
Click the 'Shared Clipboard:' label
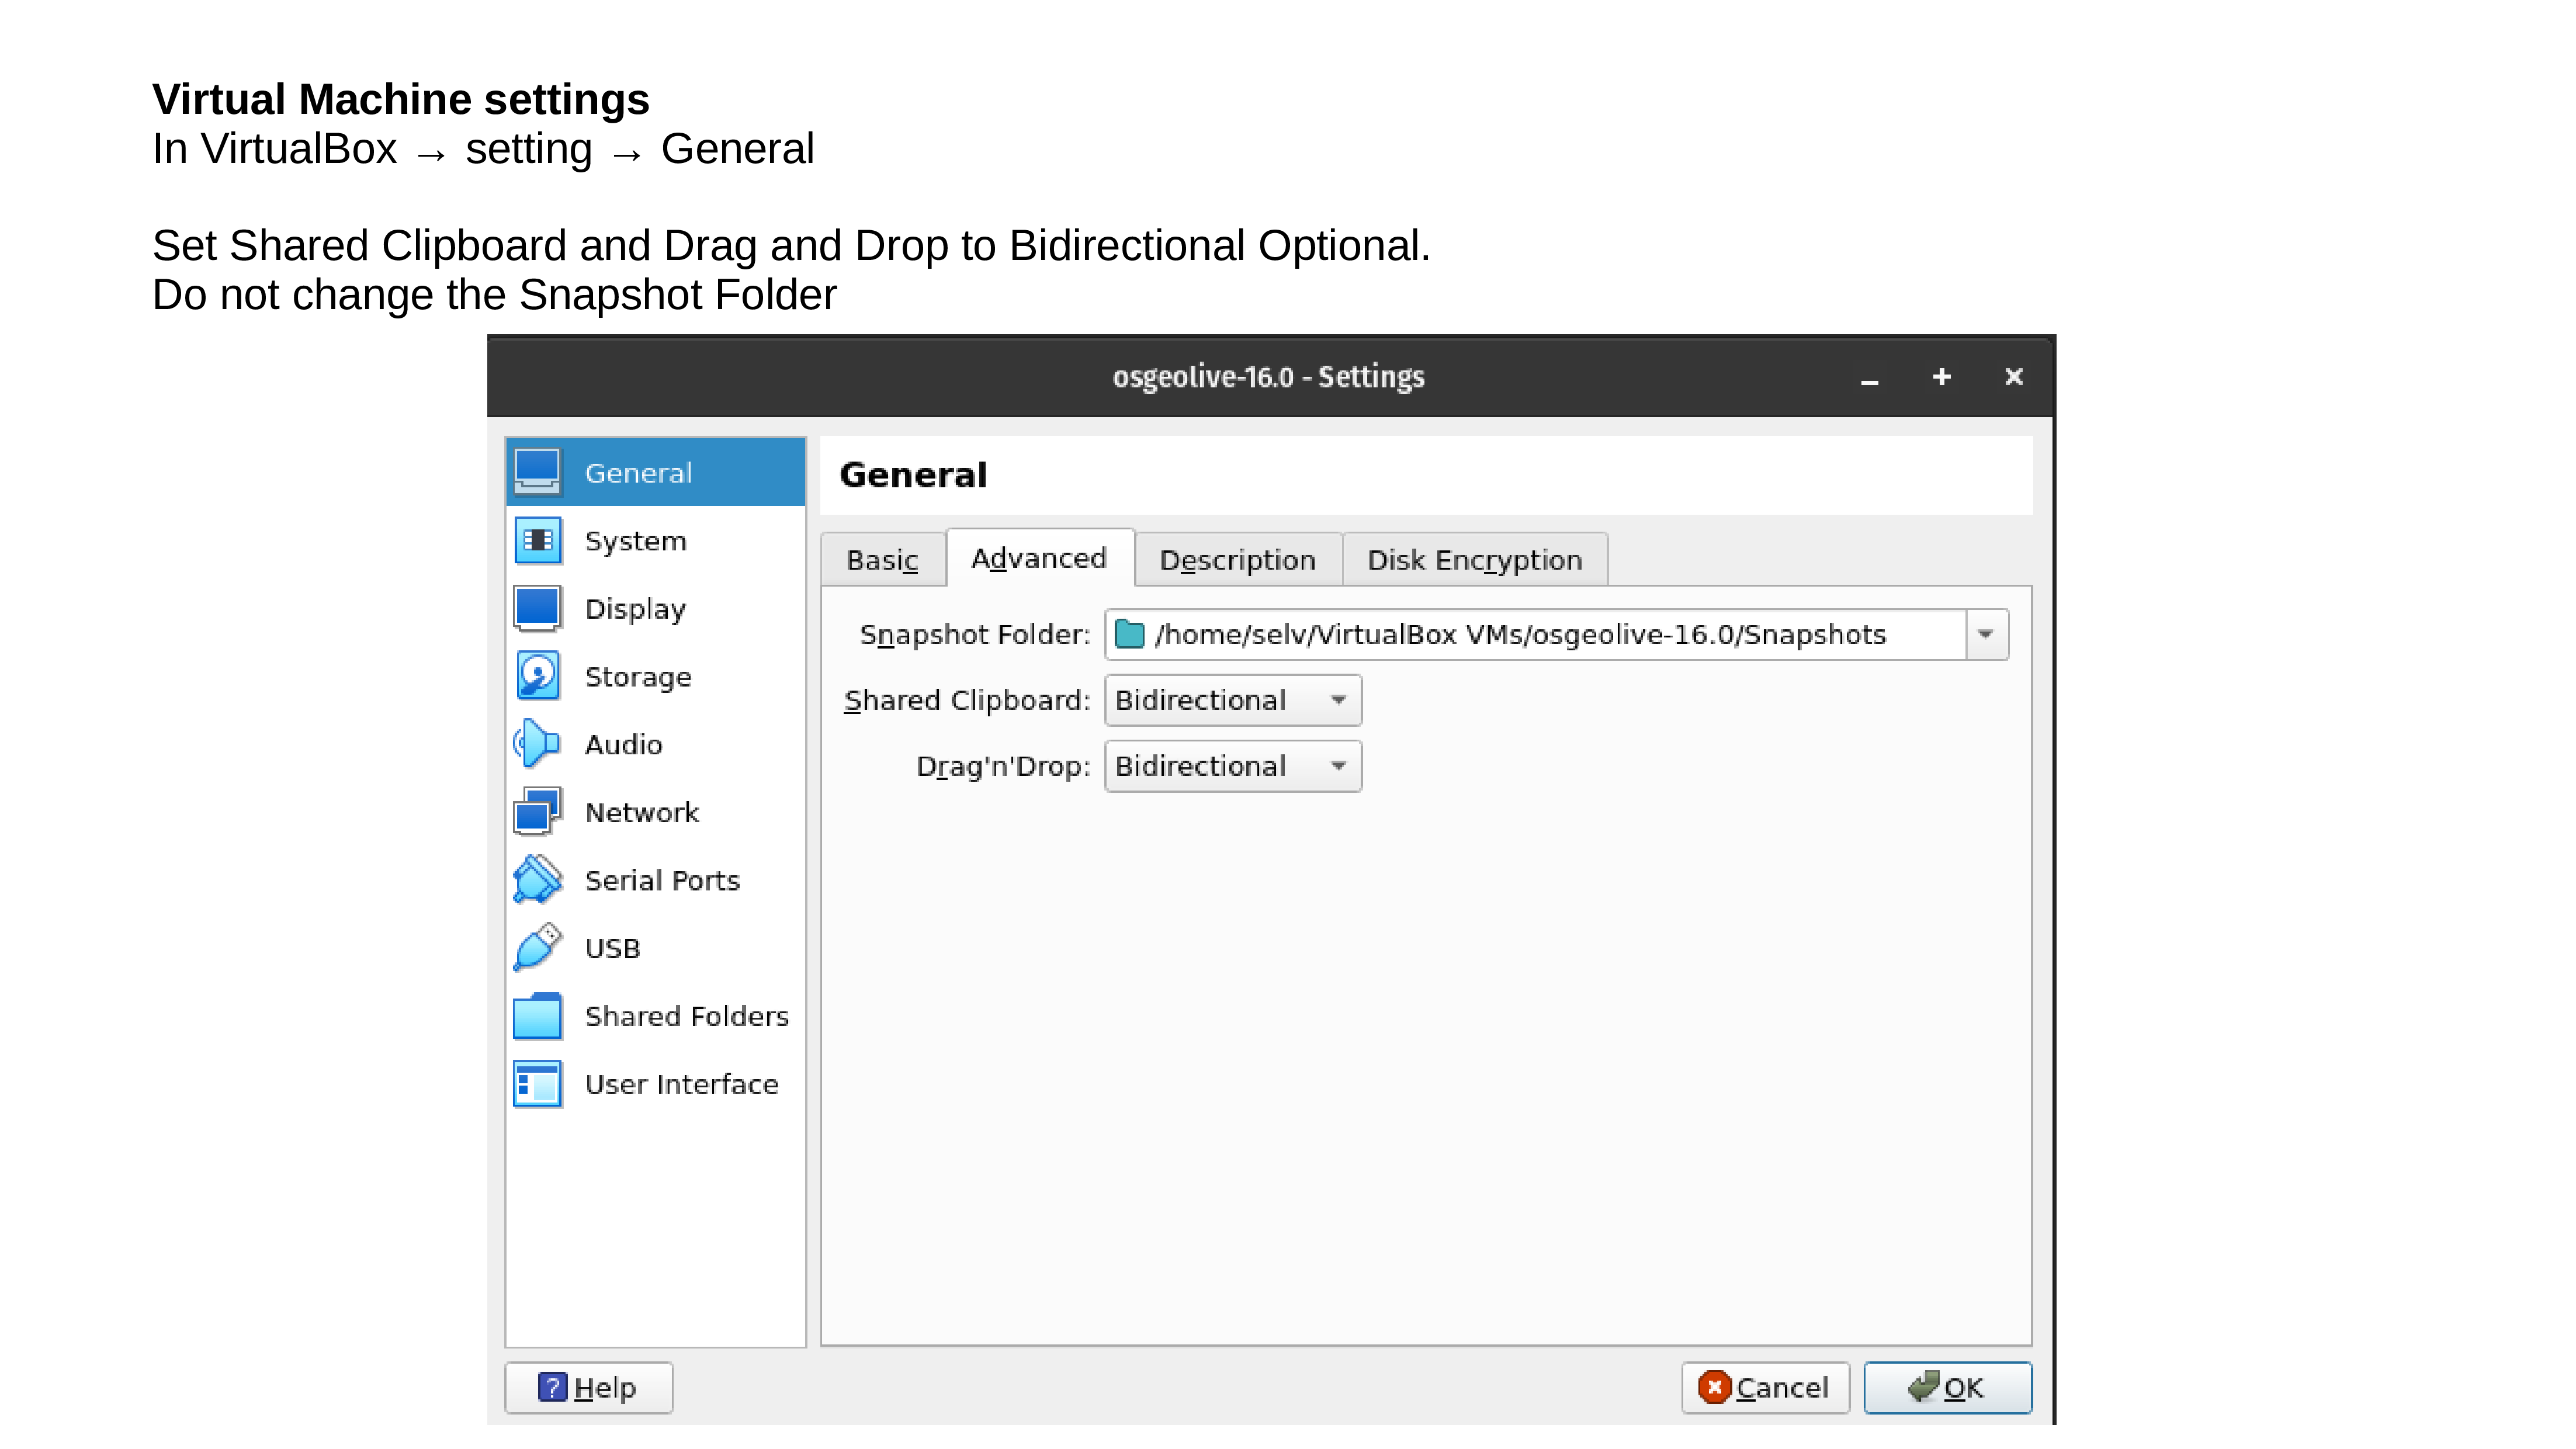coord(966,700)
